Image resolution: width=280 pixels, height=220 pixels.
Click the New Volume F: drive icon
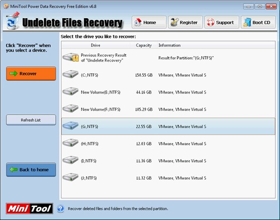pos(70,108)
